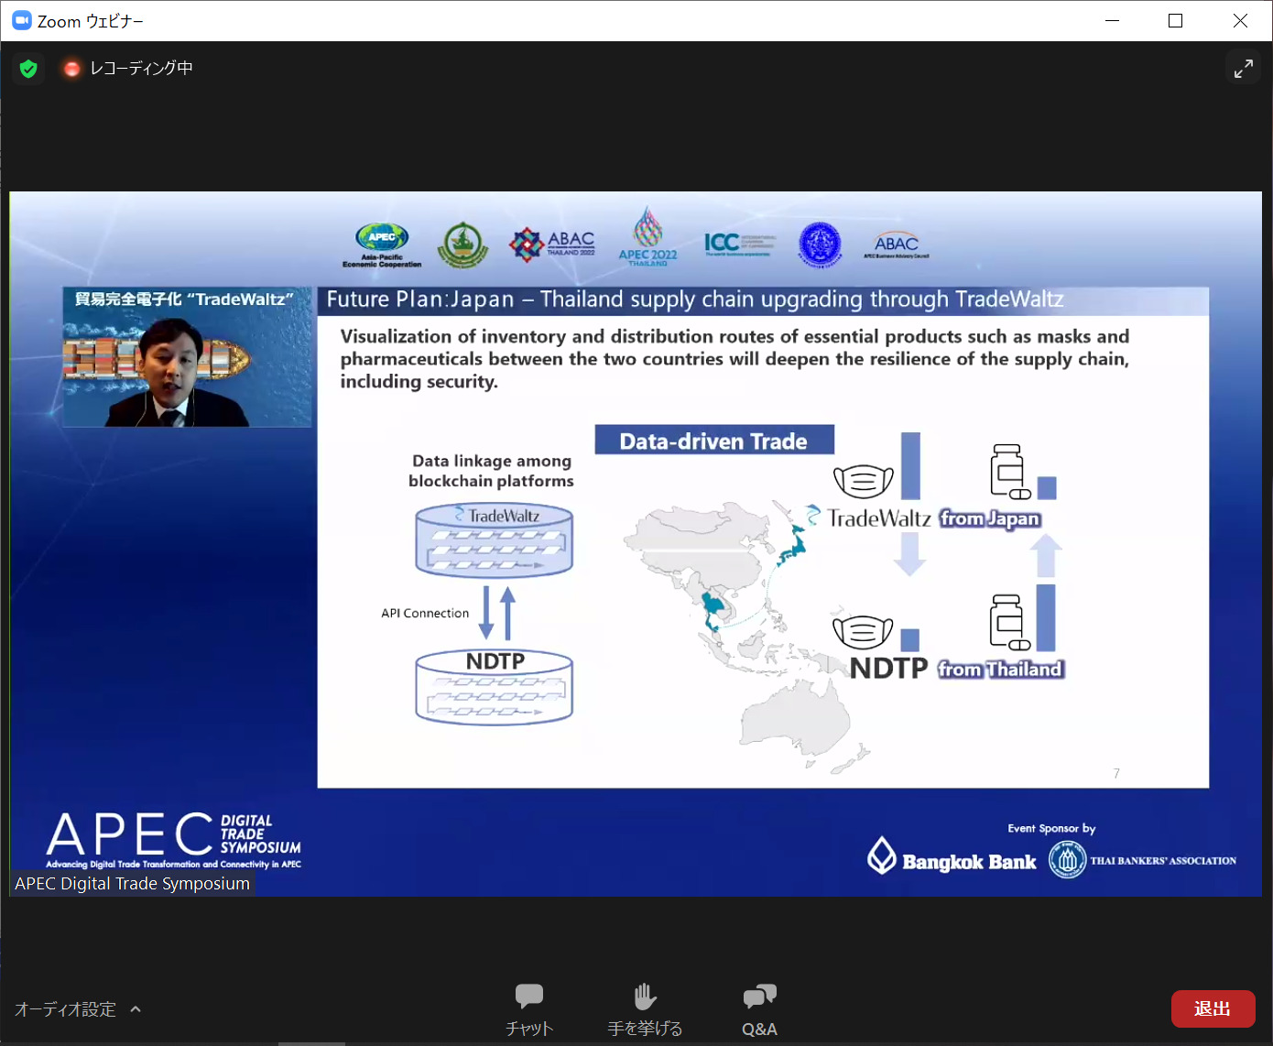1273x1046 pixels.
Task: Expand the audio settings caret menu
Action: coord(136,1009)
